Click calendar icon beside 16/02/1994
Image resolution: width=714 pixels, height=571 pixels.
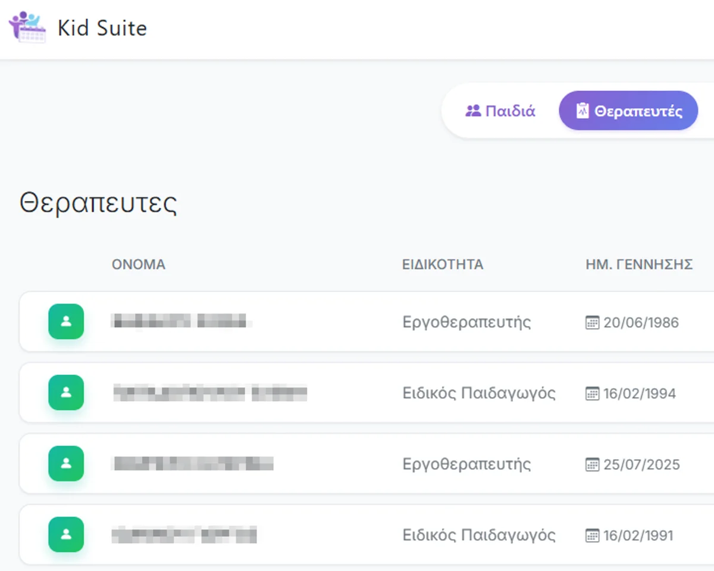click(x=592, y=393)
